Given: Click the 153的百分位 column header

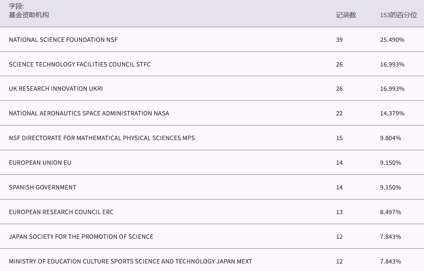Looking at the screenshot, I should tap(398, 15).
